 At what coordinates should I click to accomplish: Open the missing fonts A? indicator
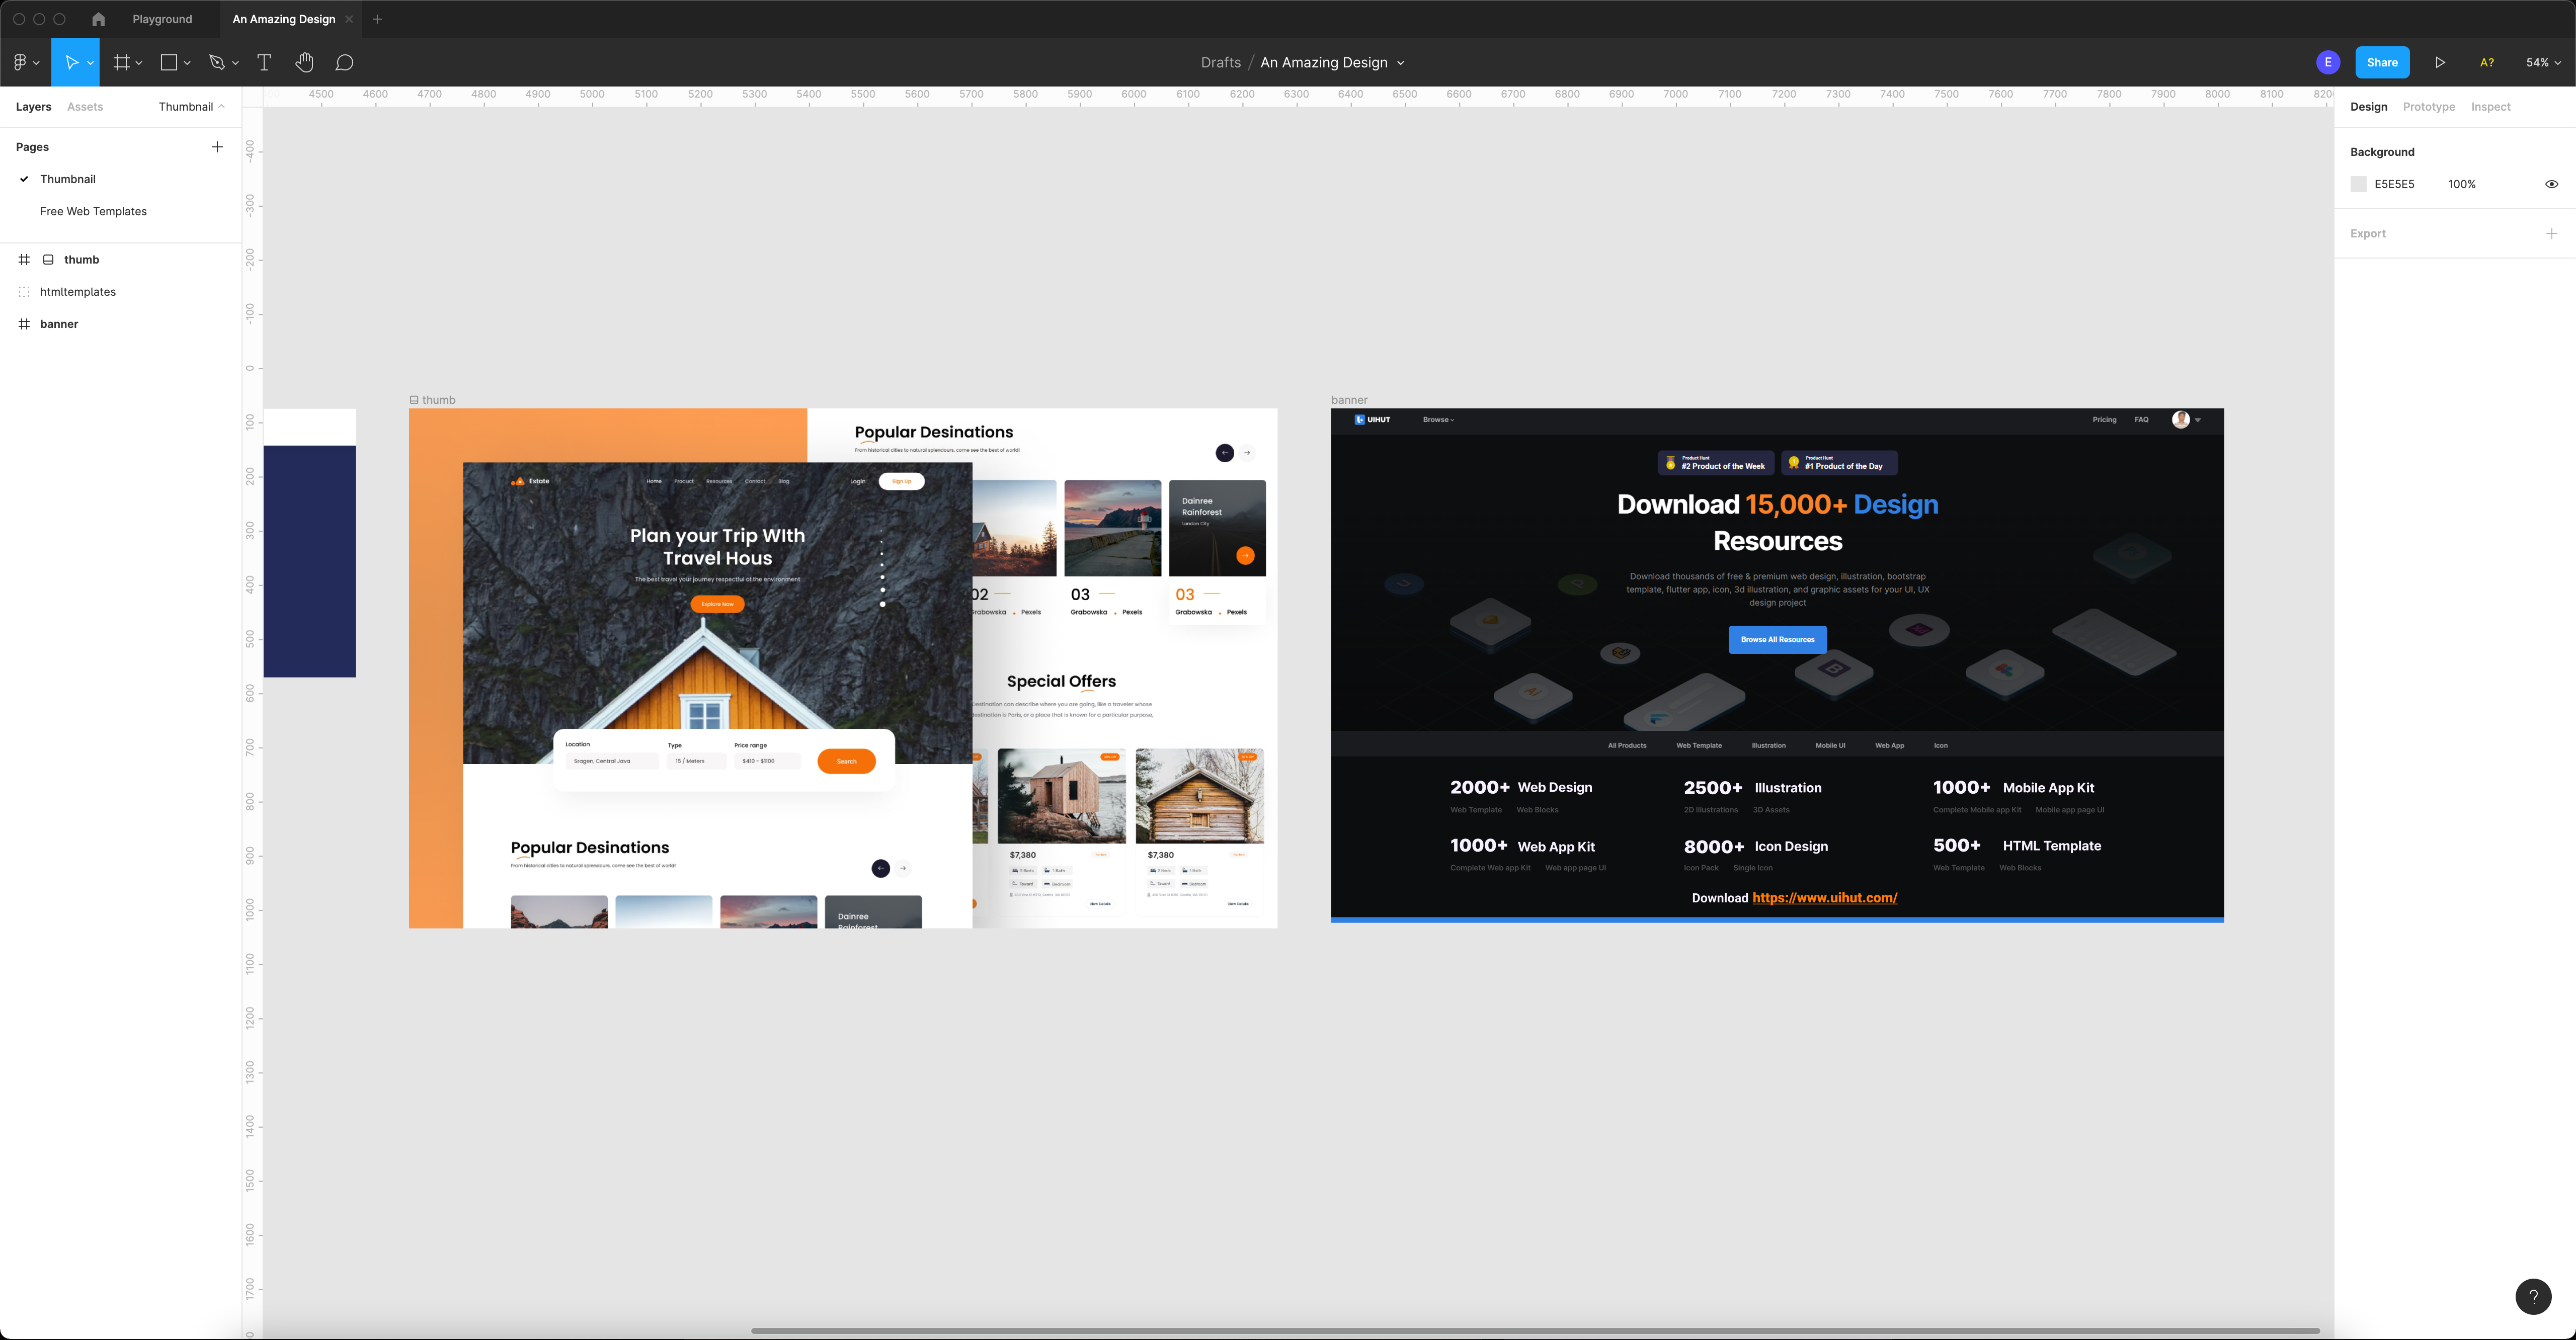pos(2487,62)
